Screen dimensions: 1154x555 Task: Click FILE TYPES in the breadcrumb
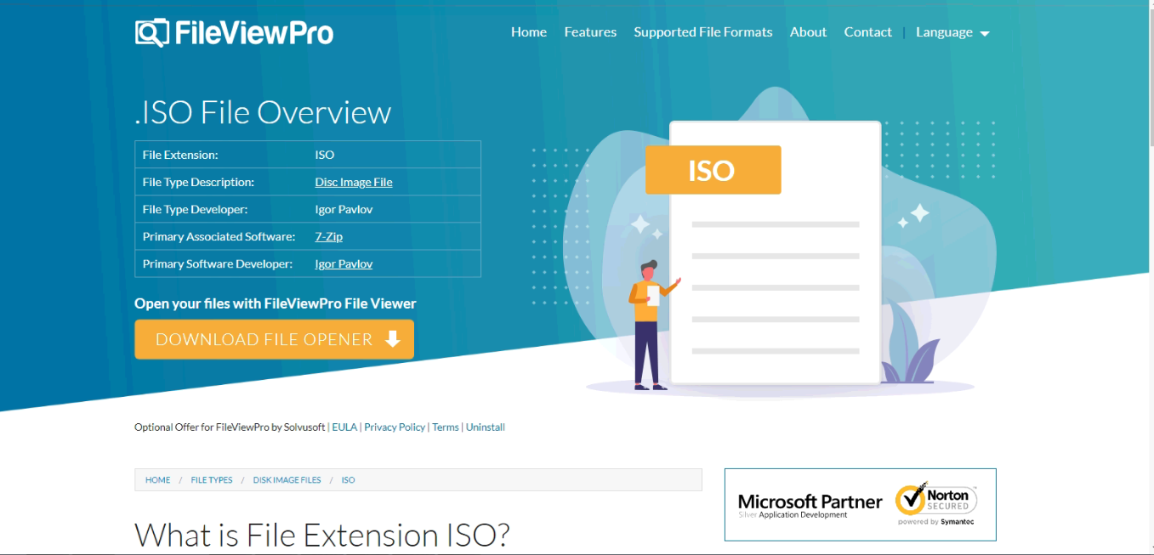(x=212, y=480)
